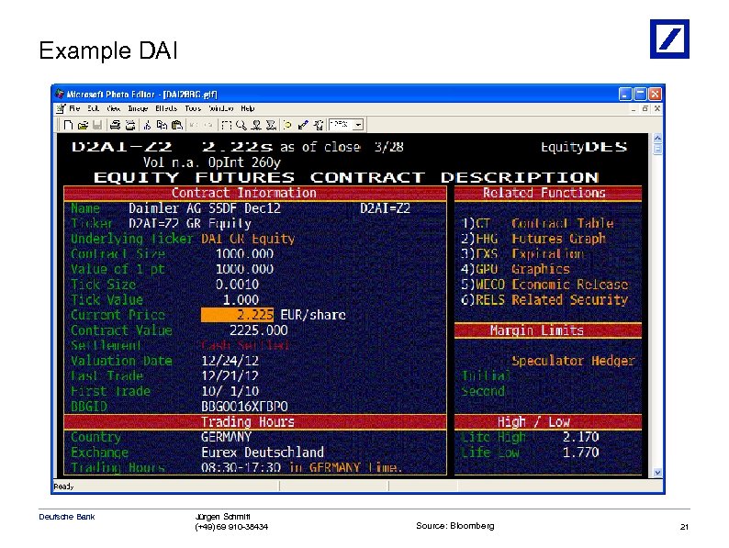Click the 'Margin Limits' red header
729x548 pixels.
(548, 330)
